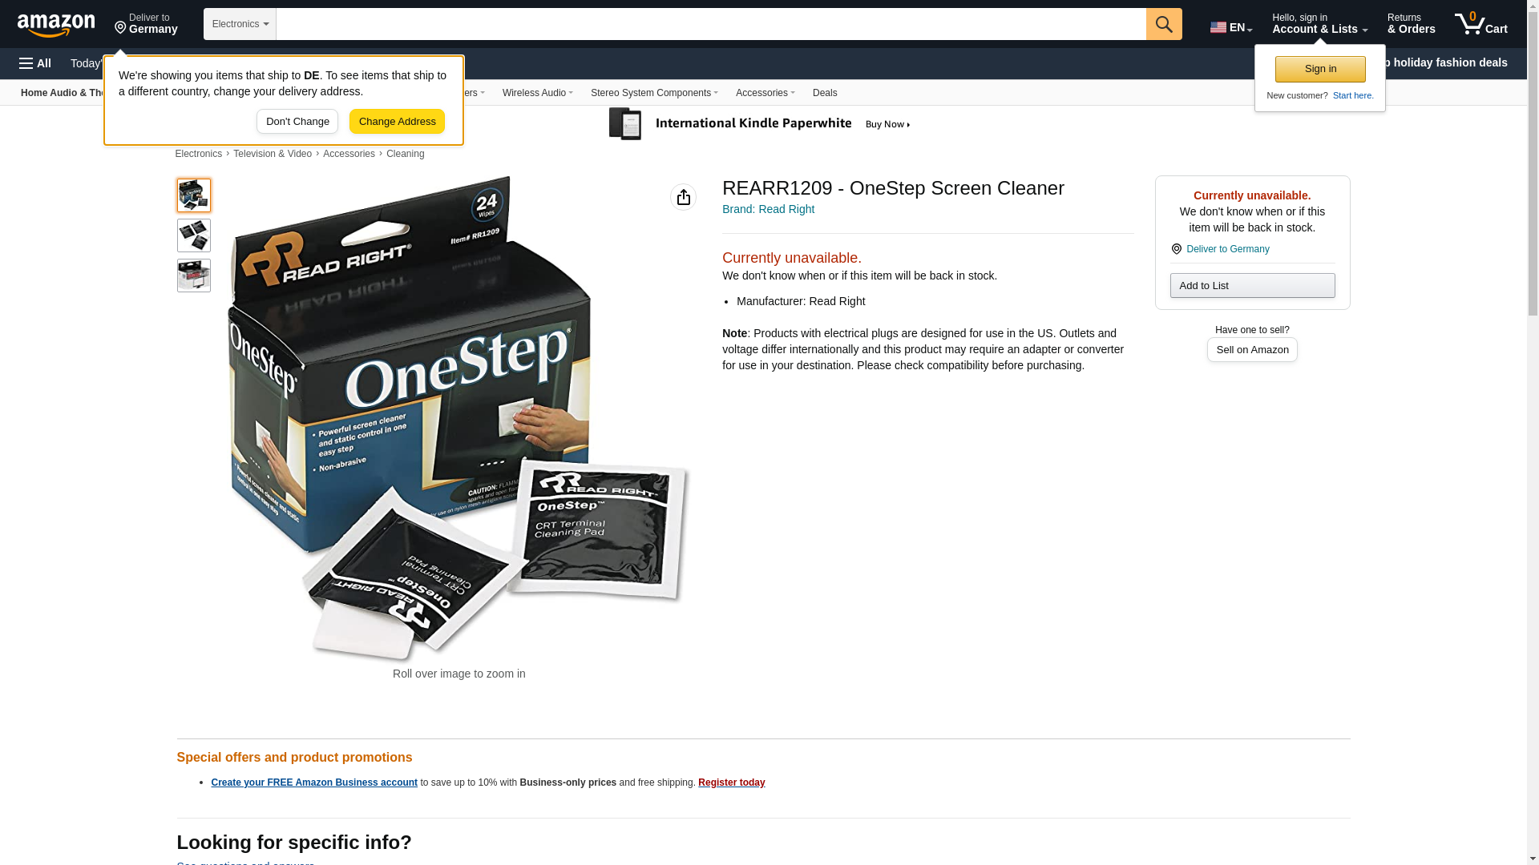Open the EN language selector
Viewport: 1539px width, 865px height.
point(1231,27)
